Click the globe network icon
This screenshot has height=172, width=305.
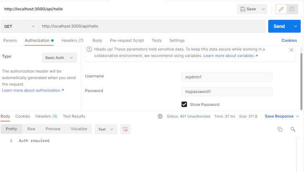[x=160, y=116]
